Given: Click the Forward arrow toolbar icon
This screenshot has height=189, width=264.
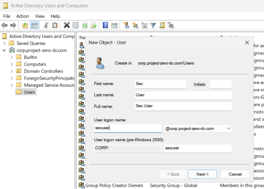Looking at the screenshot, I should pyautogui.click(x=13, y=26).
